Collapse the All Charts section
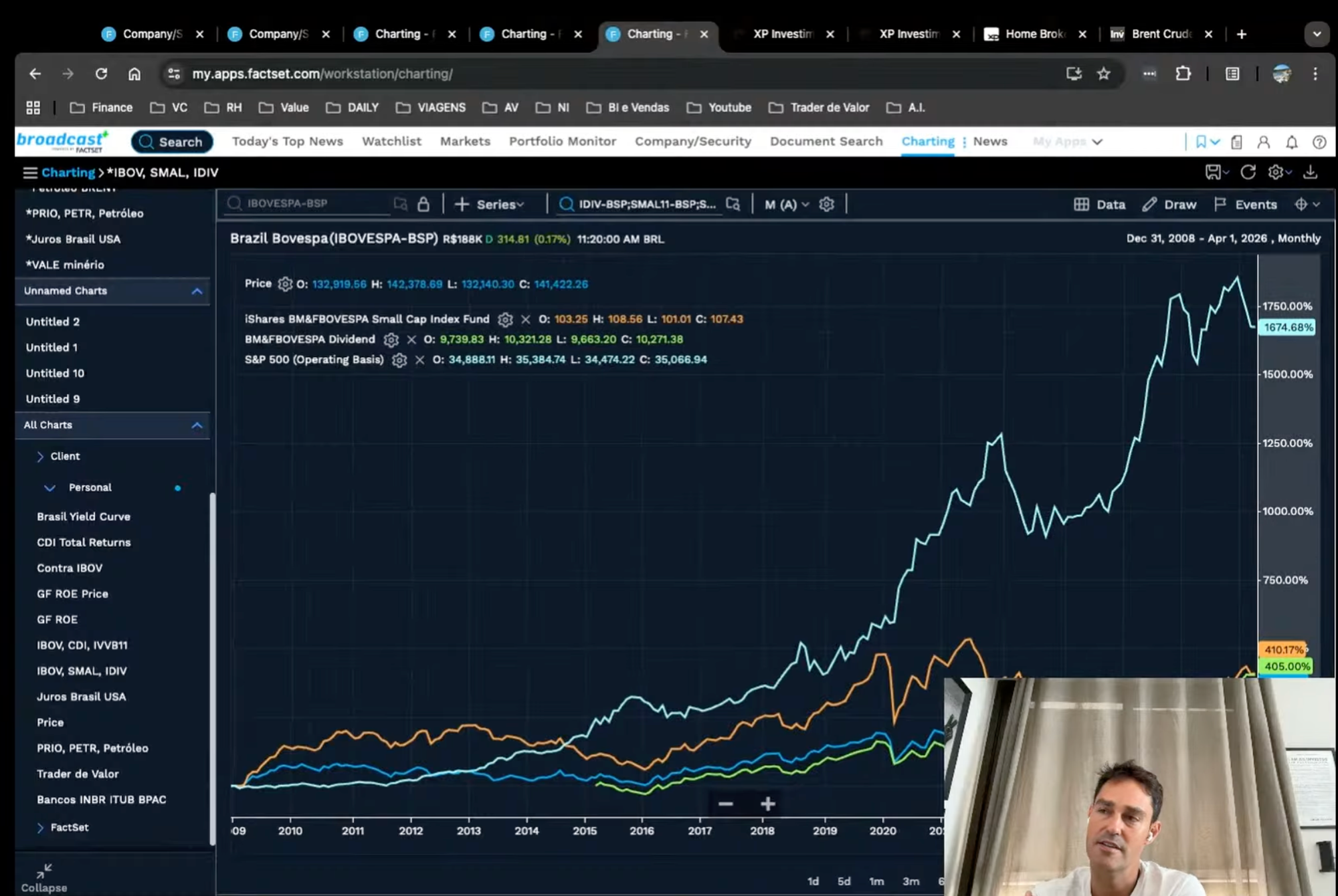 click(197, 425)
